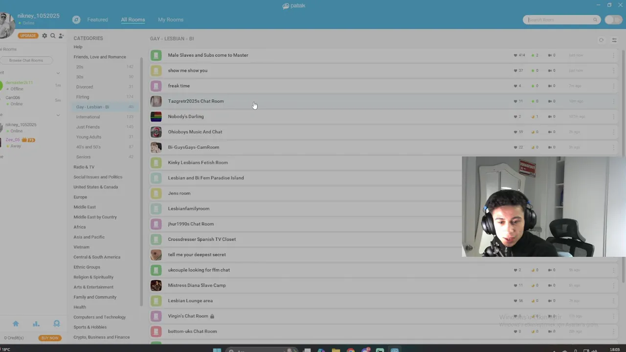
Task: Open options menu for Lesbian Lounge area
Action: [613, 301]
